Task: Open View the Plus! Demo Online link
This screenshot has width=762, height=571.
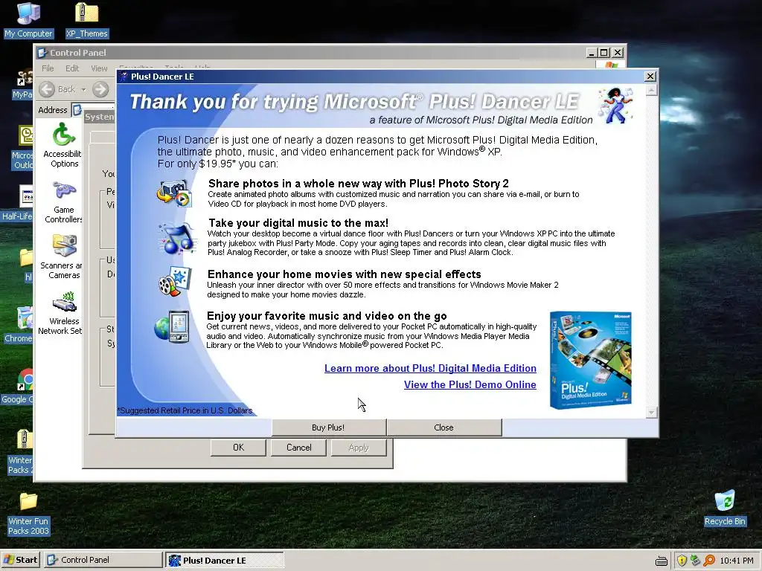Action: [470, 384]
